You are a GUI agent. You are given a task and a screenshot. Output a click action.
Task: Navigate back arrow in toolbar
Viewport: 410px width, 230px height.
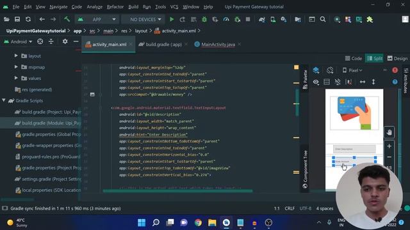[x=42, y=19]
